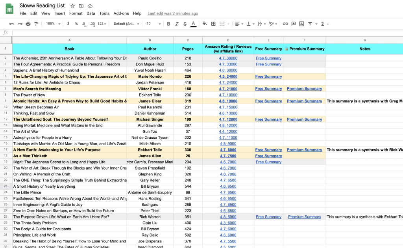Toggle strikethrough formatting
The height and width of the screenshot is (248, 403).
(185, 24)
